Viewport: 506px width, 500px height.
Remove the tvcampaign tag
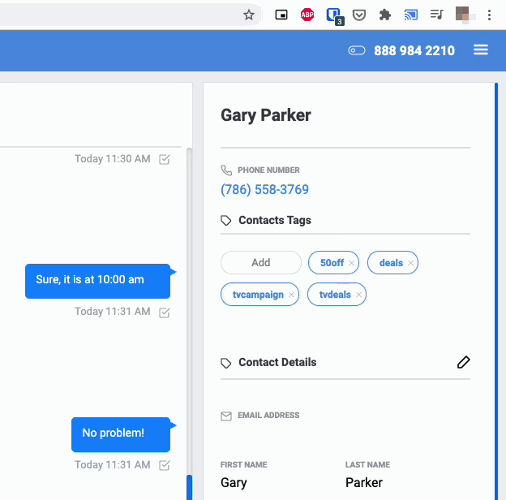[x=291, y=295]
